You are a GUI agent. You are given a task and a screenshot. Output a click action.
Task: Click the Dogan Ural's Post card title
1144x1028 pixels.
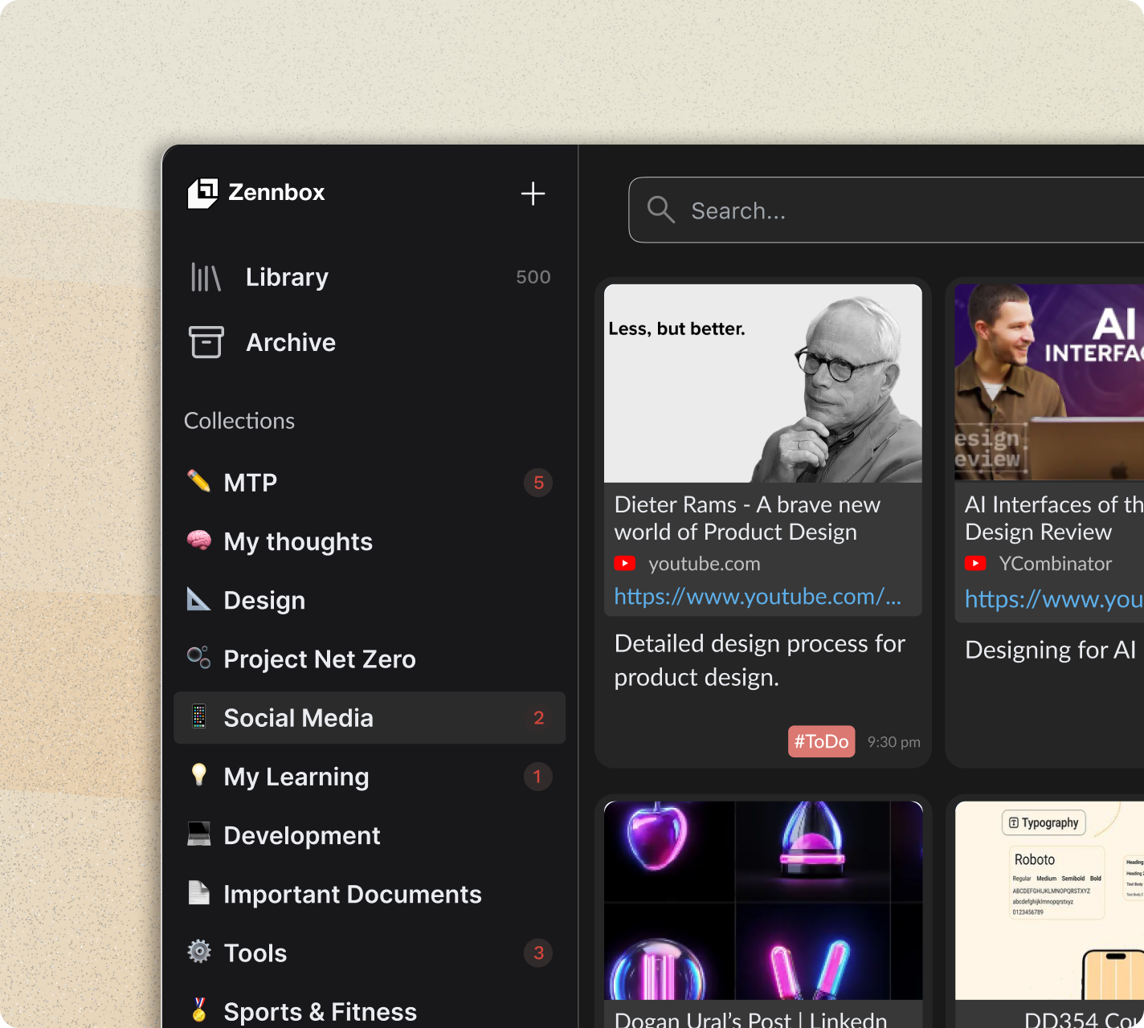[x=750, y=1018]
